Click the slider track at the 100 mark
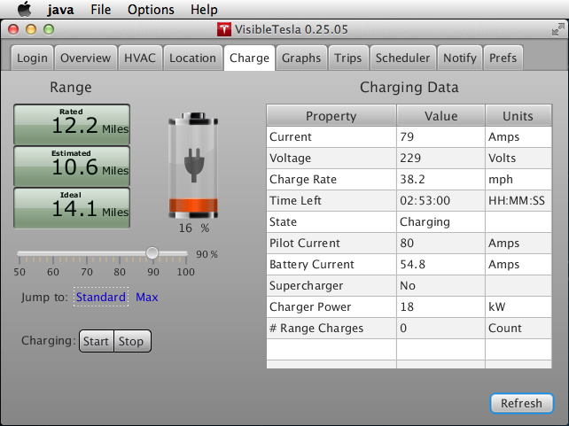Image resolution: width=569 pixels, height=426 pixels. click(186, 253)
